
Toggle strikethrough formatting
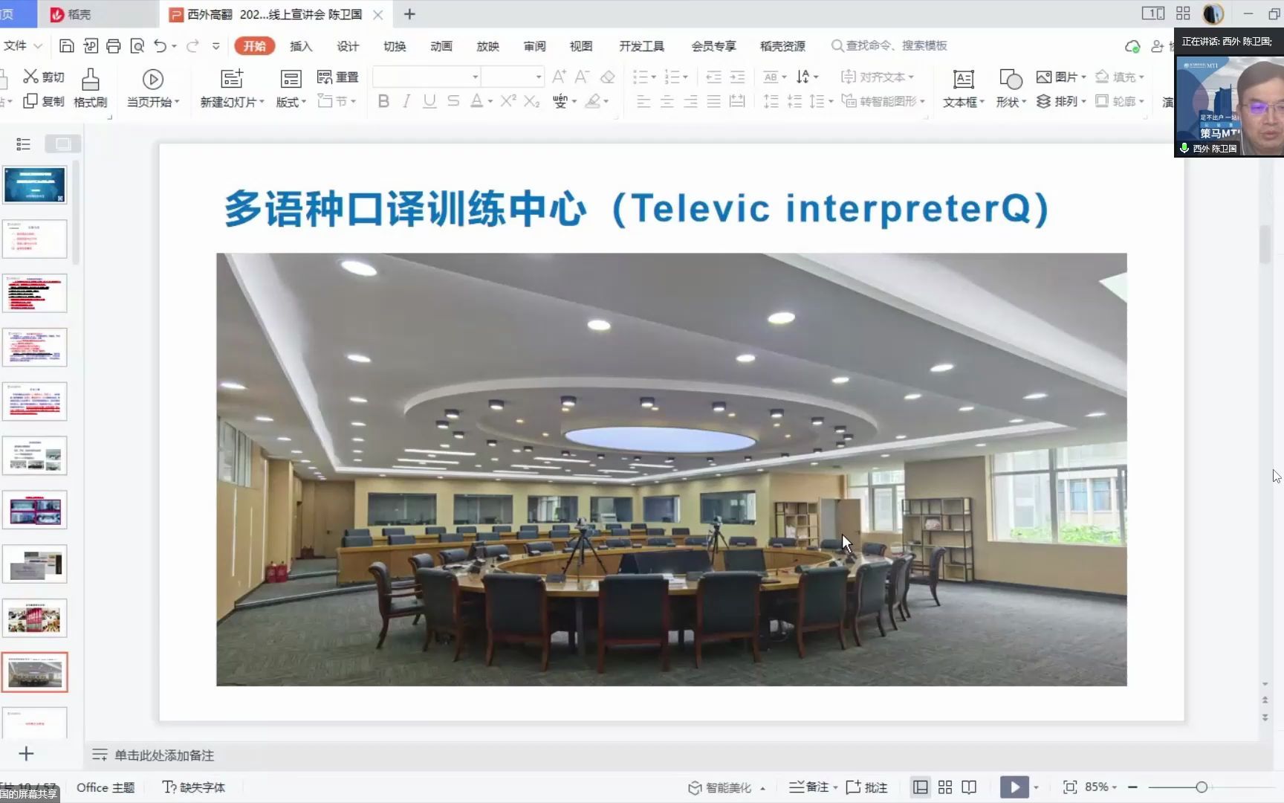pos(453,101)
